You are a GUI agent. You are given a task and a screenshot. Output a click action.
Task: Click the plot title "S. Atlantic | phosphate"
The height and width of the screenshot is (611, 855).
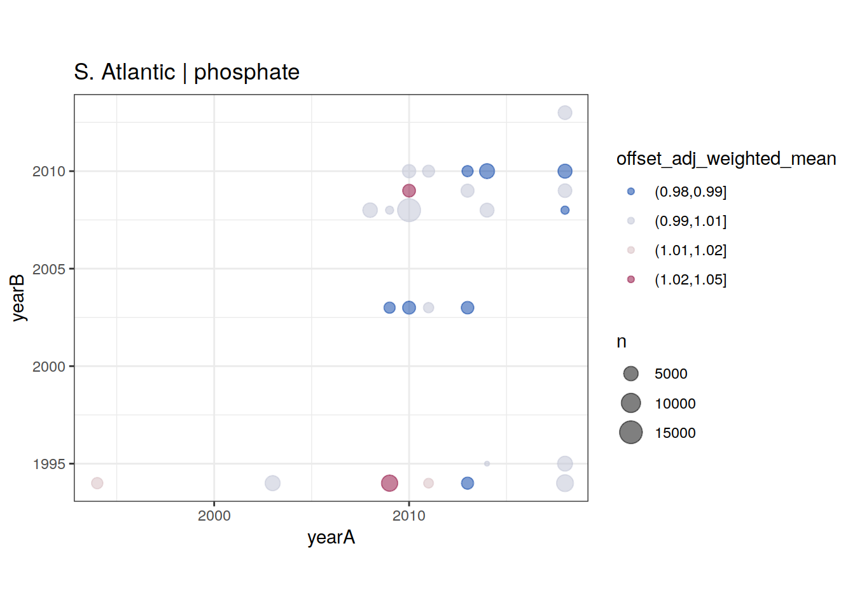[186, 72]
